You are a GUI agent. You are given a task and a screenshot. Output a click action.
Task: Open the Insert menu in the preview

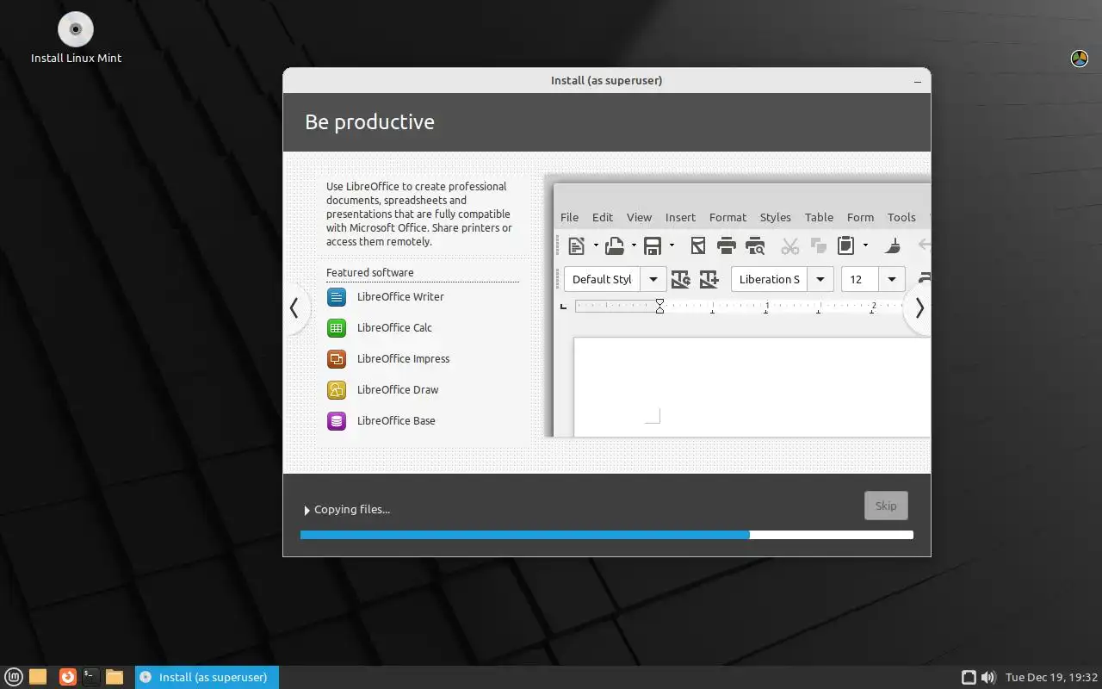click(x=680, y=217)
